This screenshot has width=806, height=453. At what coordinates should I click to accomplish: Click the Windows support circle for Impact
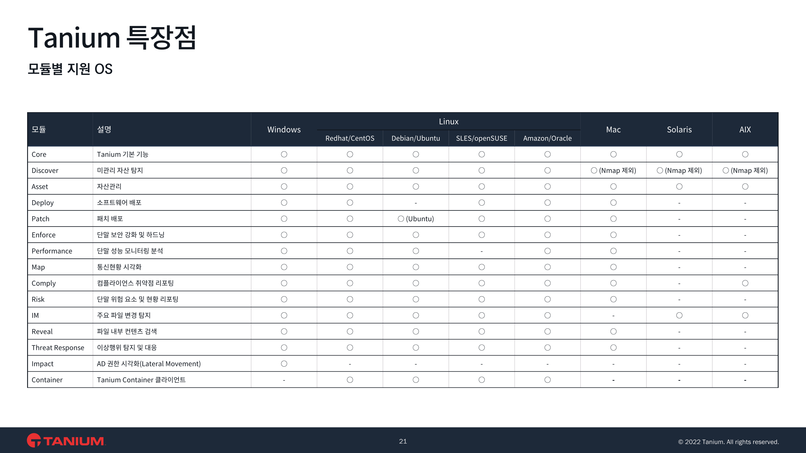tap(284, 364)
